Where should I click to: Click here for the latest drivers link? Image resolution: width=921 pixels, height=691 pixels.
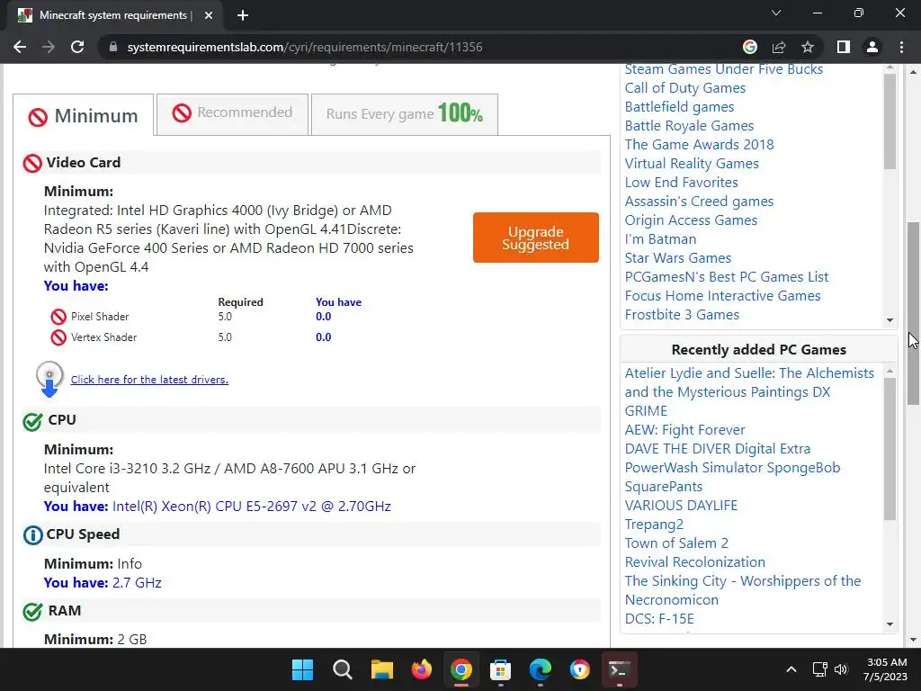point(149,380)
